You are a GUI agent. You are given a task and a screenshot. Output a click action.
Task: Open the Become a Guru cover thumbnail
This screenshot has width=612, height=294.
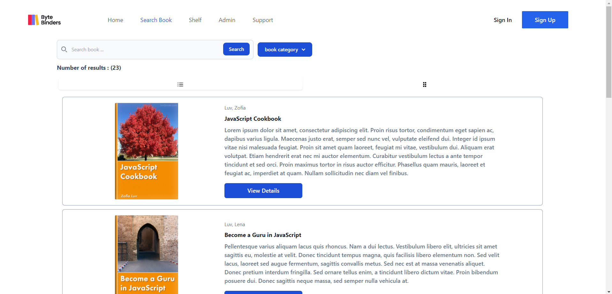point(147,254)
